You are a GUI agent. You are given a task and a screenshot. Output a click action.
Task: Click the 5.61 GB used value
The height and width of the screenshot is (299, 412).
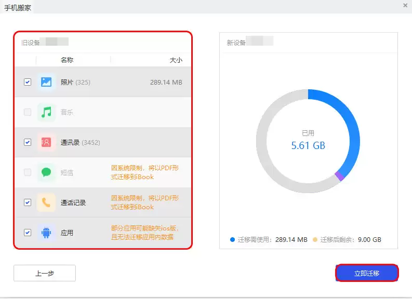click(308, 145)
